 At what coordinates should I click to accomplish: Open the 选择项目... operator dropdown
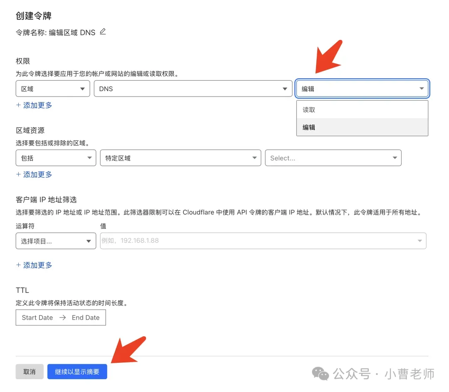[x=56, y=241]
